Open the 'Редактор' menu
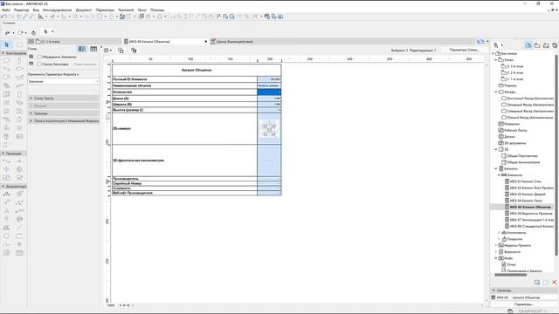This screenshot has width=559, height=314. click(x=21, y=10)
